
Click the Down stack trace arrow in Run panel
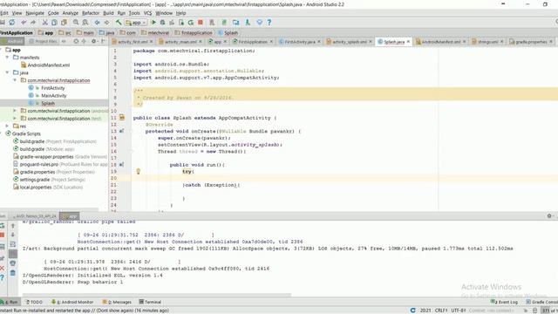13,235
